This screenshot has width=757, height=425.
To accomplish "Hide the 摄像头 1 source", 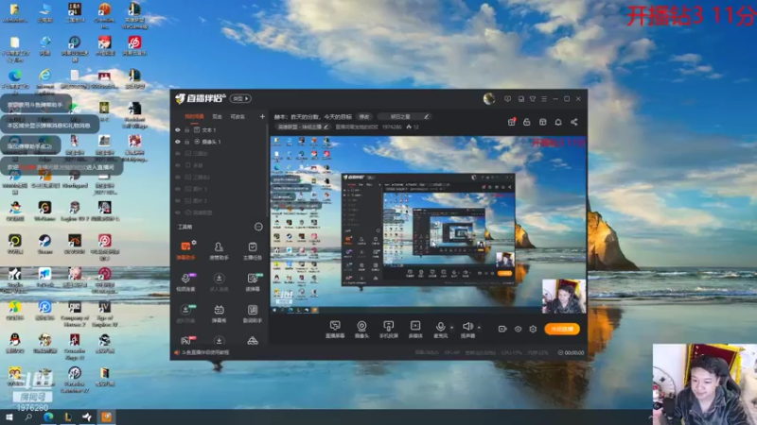I will 178,142.
